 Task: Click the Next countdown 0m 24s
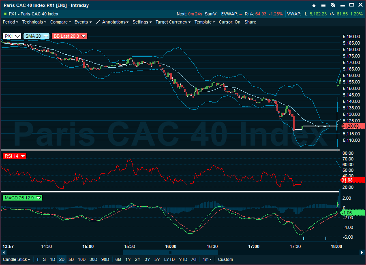tap(195, 14)
